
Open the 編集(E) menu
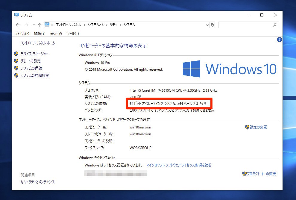click(x=40, y=34)
